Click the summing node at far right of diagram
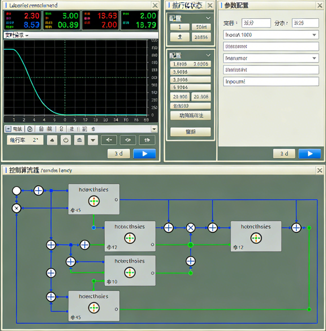Viewport: 326px width, 331px height. pyautogui.click(x=296, y=227)
